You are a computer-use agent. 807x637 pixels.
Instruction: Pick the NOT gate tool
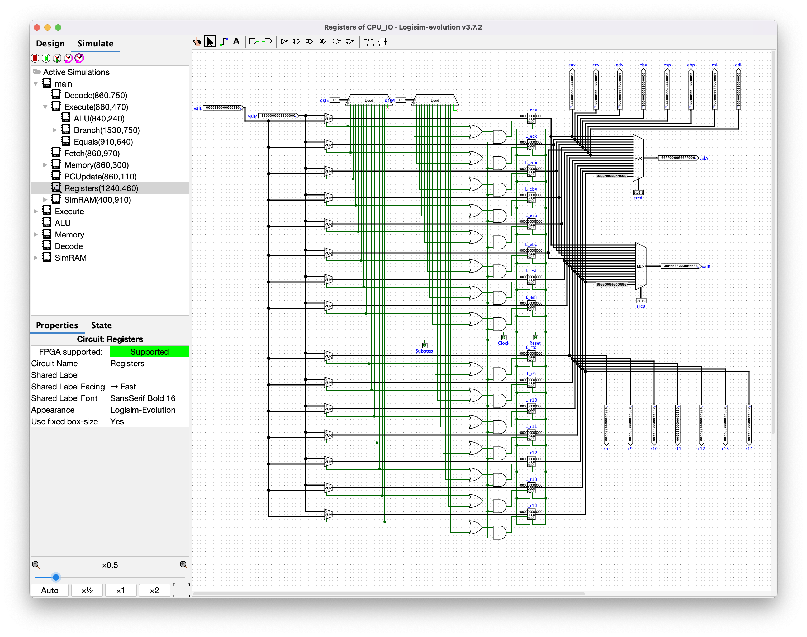point(284,42)
